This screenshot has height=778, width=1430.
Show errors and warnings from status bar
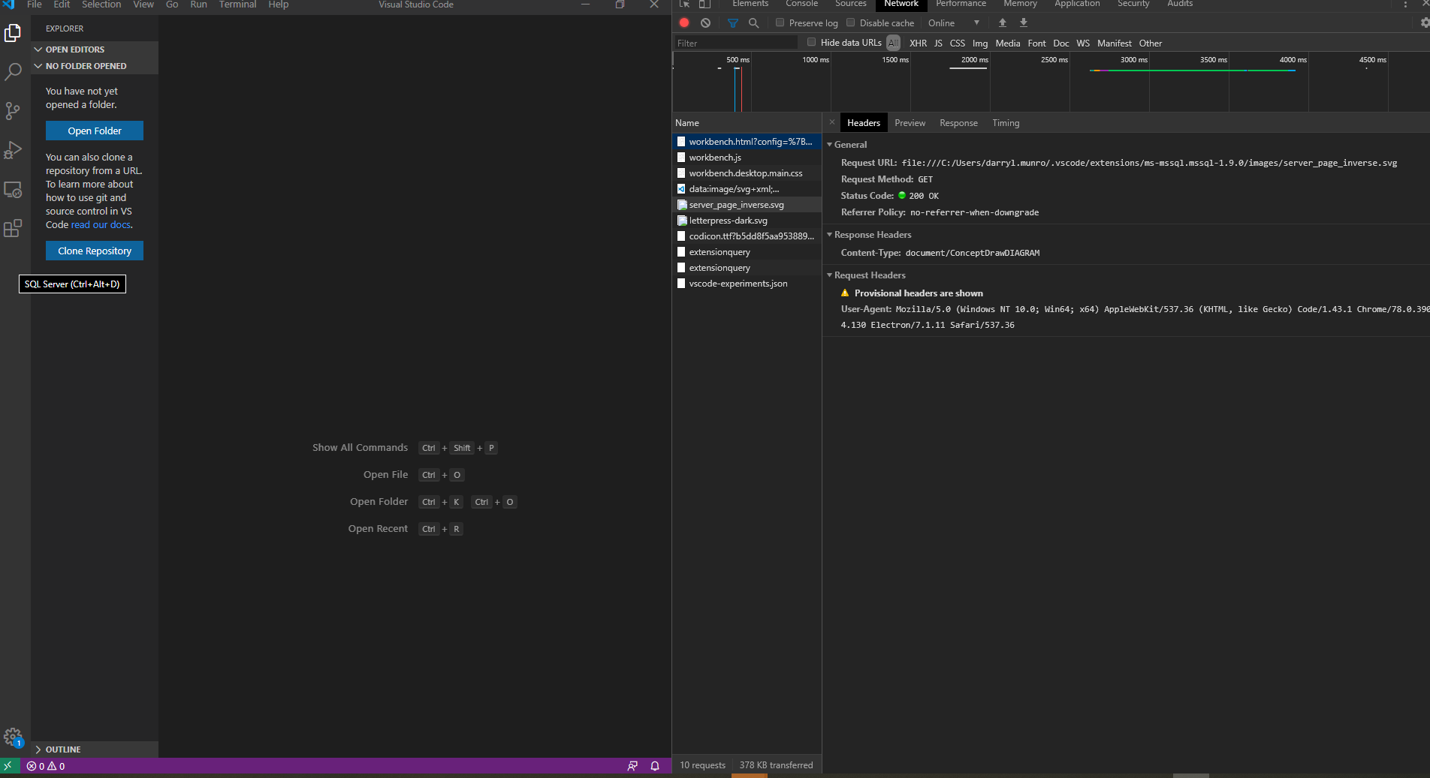[46, 766]
